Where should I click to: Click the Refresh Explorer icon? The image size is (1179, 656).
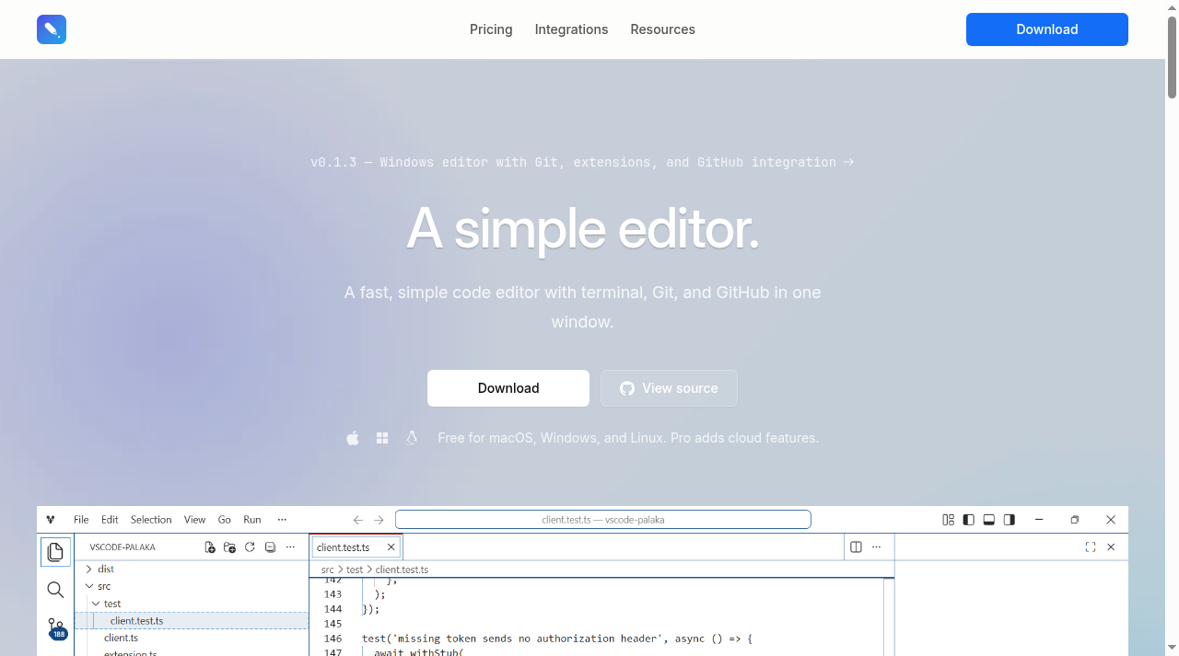tap(250, 547)
